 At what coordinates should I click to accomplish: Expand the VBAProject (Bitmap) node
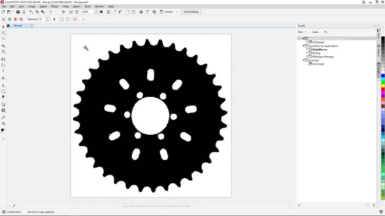(307, 57)
